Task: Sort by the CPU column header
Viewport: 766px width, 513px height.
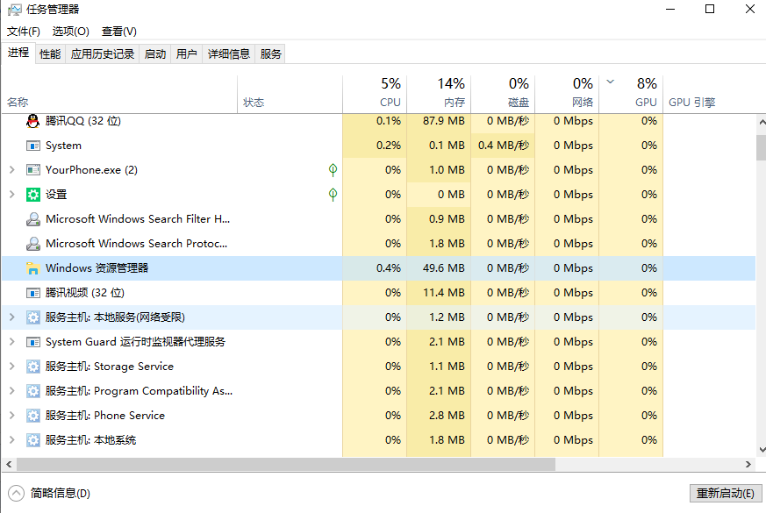Action: 375,94
